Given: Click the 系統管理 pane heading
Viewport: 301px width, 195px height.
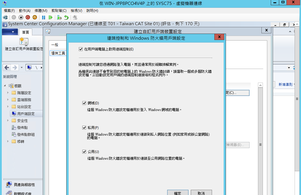Looking at the screenshot, I should 10,77.
